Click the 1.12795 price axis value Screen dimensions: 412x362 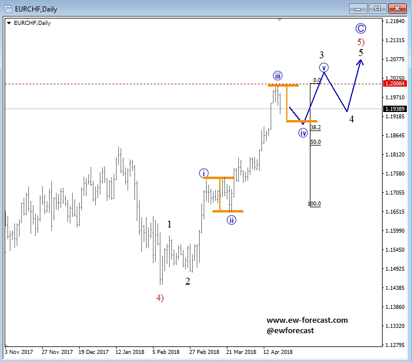point(395,345)
